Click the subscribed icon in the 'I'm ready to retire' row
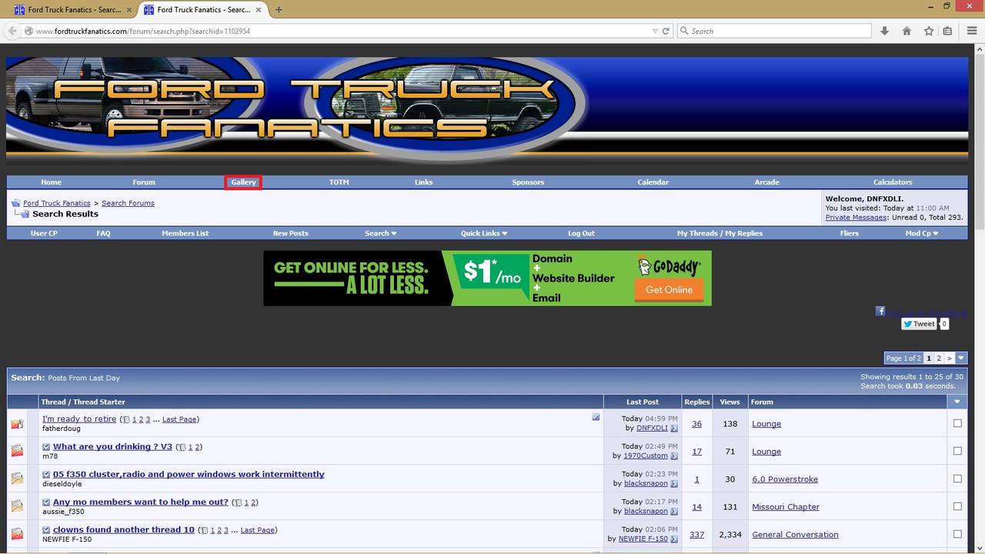985x554 pixels. 596,417
